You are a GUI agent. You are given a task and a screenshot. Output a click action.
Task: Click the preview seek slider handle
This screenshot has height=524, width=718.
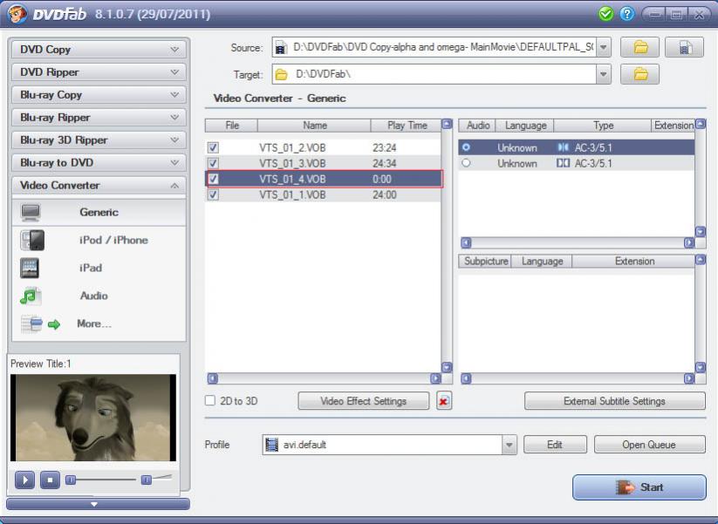[x=71, y=480]
